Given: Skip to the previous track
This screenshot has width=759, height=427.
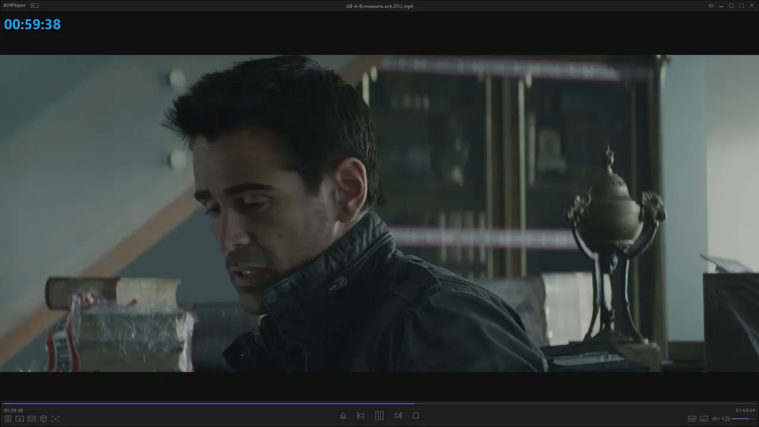Looking at the screenshot, I should pyautogui.click(x=361, y=416).
